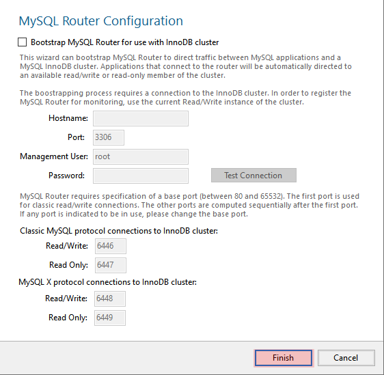The width and height of the screenshot is (384, 375).
Task: Enable Bootstrap MySQL Router for InnoDB cluster checkbox
Action: (x=23, y=42)
